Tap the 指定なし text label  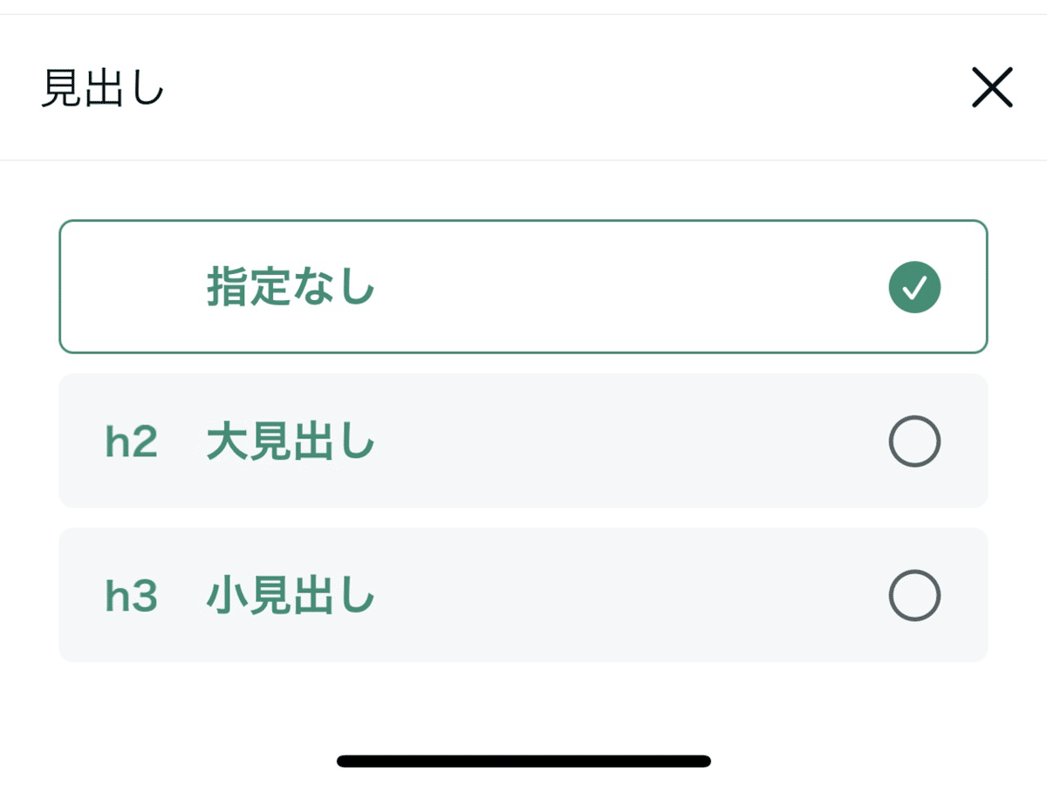coord(291,287)
